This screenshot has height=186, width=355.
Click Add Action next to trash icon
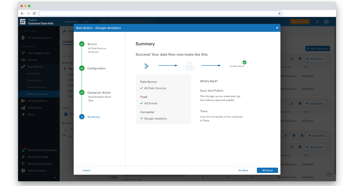[317, 136]
